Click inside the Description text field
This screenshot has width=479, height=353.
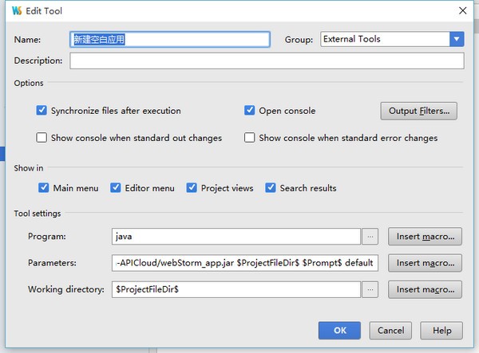click(x=267, y=61)
